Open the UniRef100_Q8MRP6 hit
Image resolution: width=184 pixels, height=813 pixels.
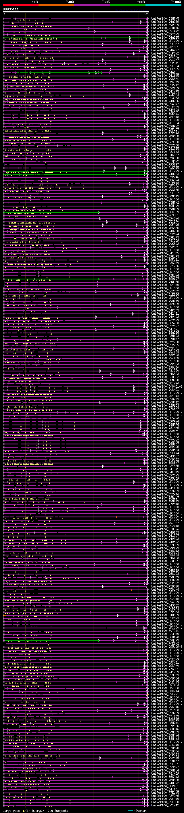[x=165, y=425]
